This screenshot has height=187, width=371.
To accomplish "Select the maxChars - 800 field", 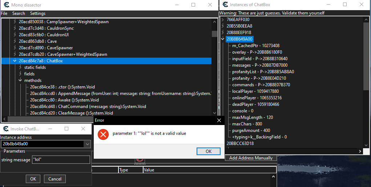I will click(x=247, y=124).
